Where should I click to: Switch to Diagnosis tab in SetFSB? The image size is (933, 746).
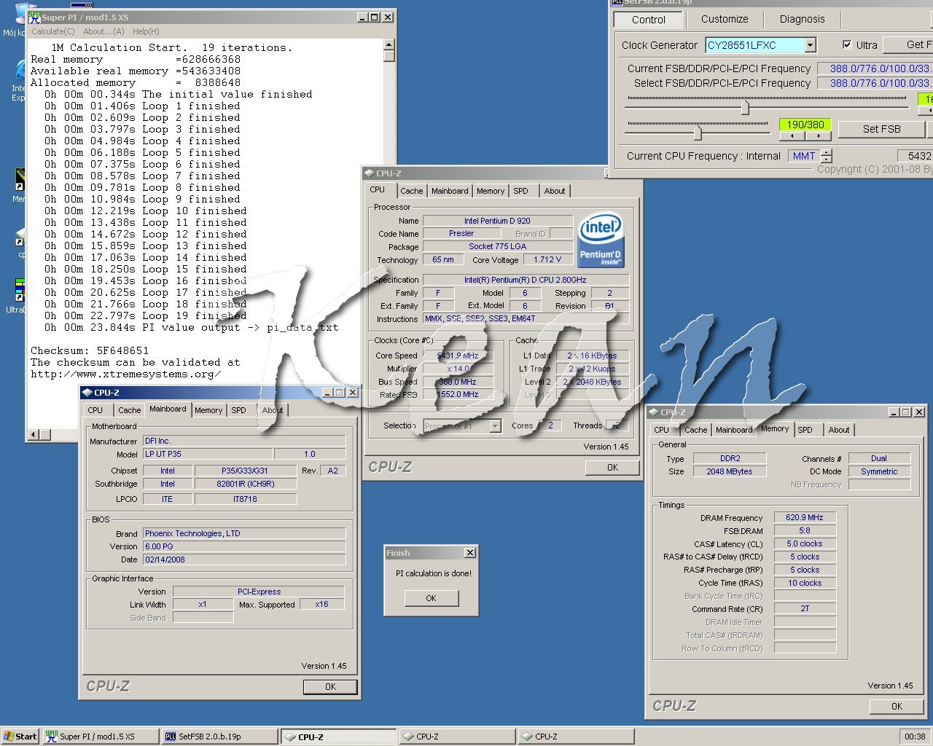pyautogui.click(x=802, y=19)
